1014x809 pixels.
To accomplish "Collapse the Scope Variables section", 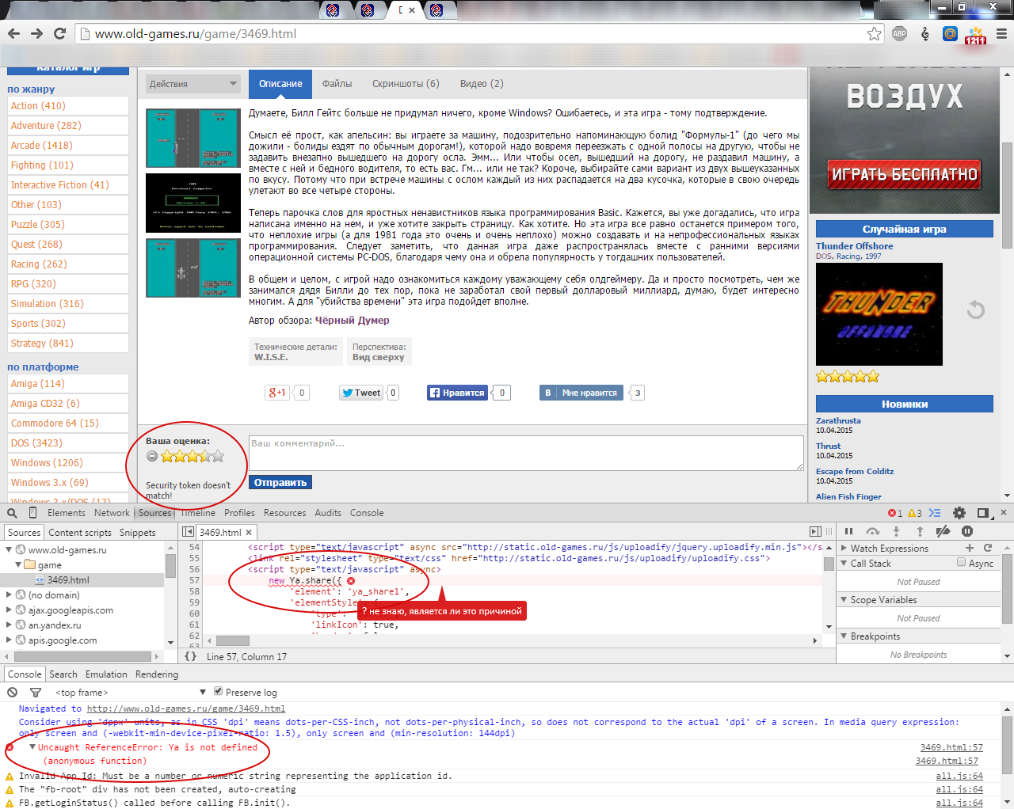I will [844, 599].
